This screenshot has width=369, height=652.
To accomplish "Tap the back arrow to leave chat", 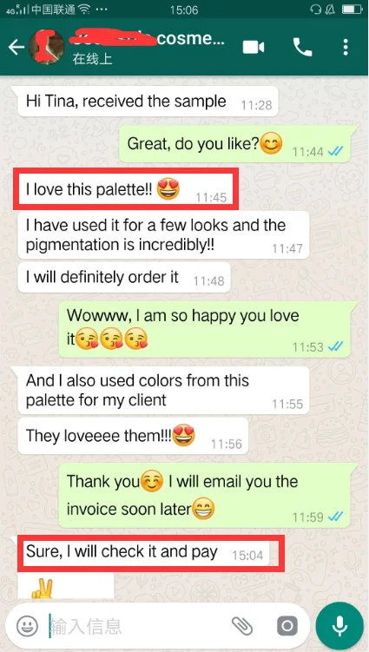I will [x=16, y=48].
